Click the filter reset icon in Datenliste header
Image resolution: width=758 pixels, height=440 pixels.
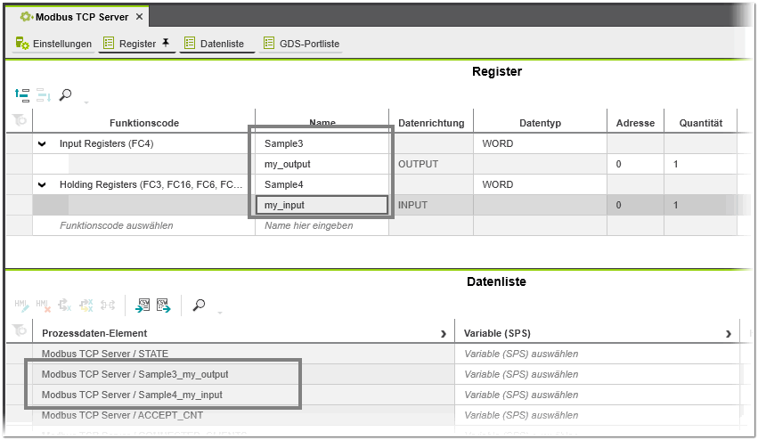click(x=19, y=332)
